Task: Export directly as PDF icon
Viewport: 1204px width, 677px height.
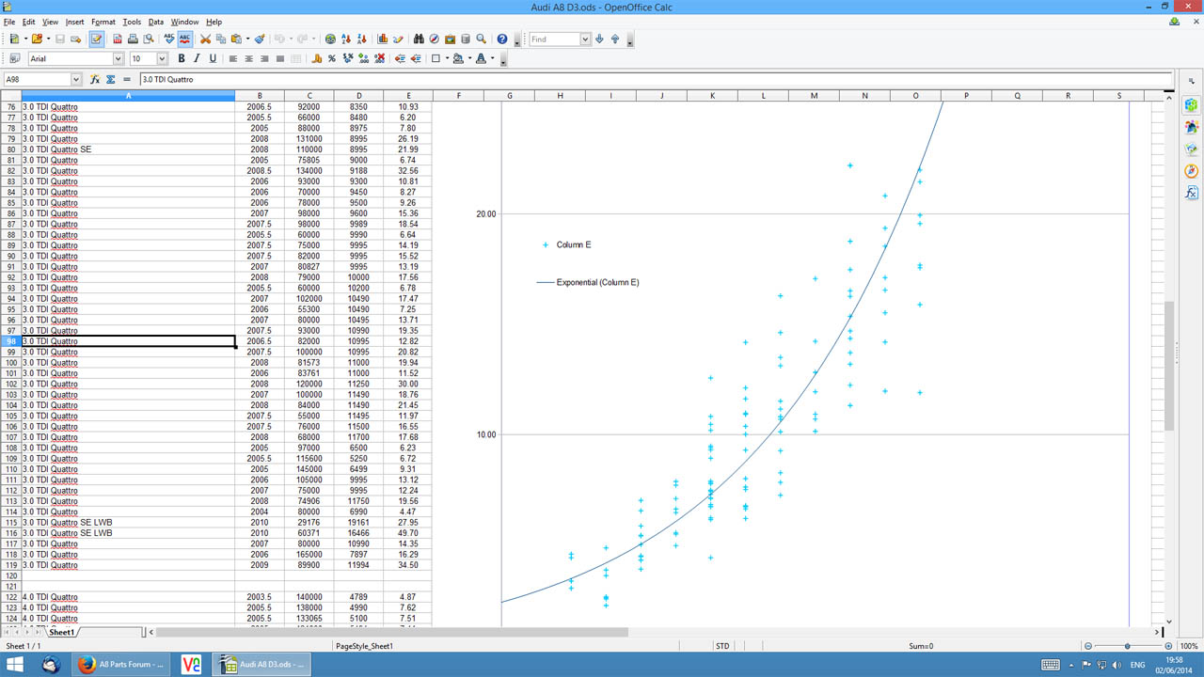Action: 118,39
